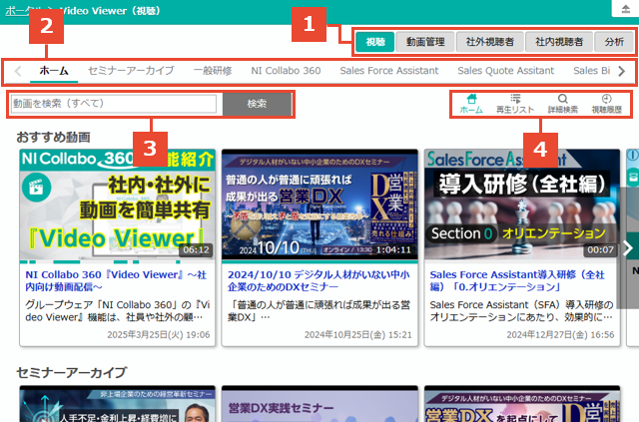This screenshot has height=422, width=639.
Task: Switch to 視聴 mode button
Action: (x=375, y=42)
